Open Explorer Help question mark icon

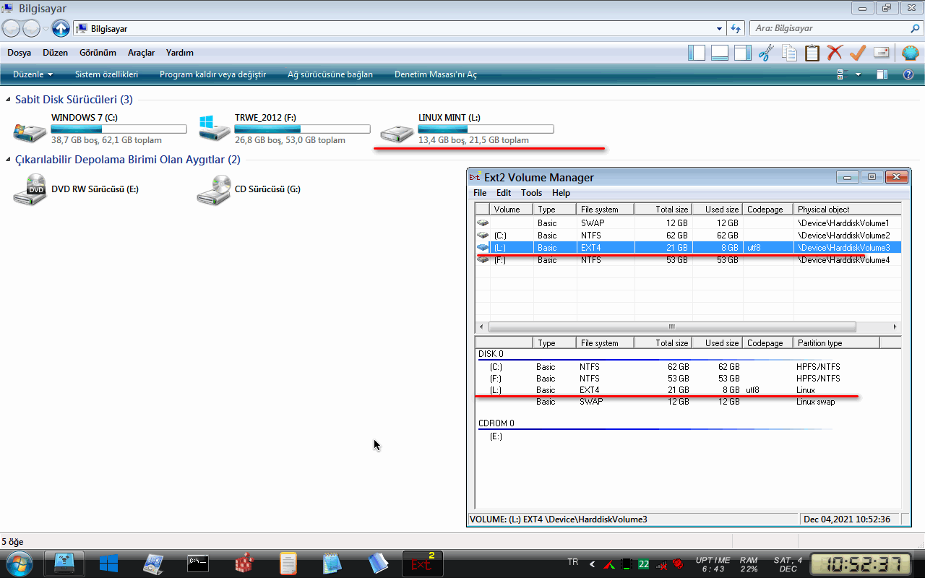(x=908, y=74)
